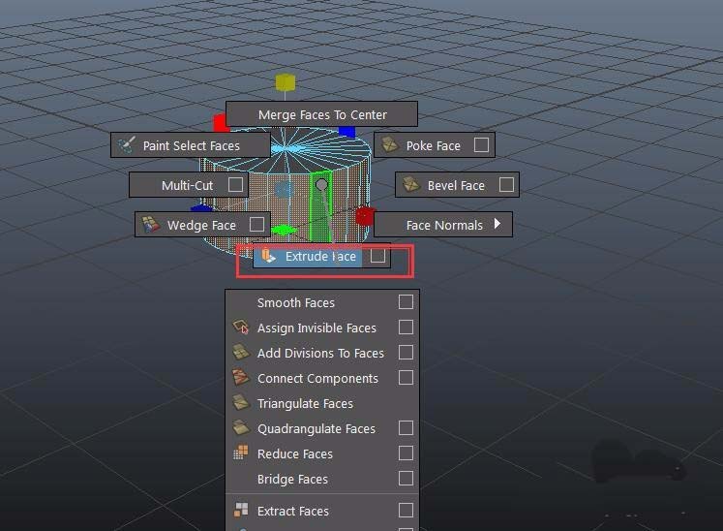
Task: Click the Connect Components icon
Action: 241,378
